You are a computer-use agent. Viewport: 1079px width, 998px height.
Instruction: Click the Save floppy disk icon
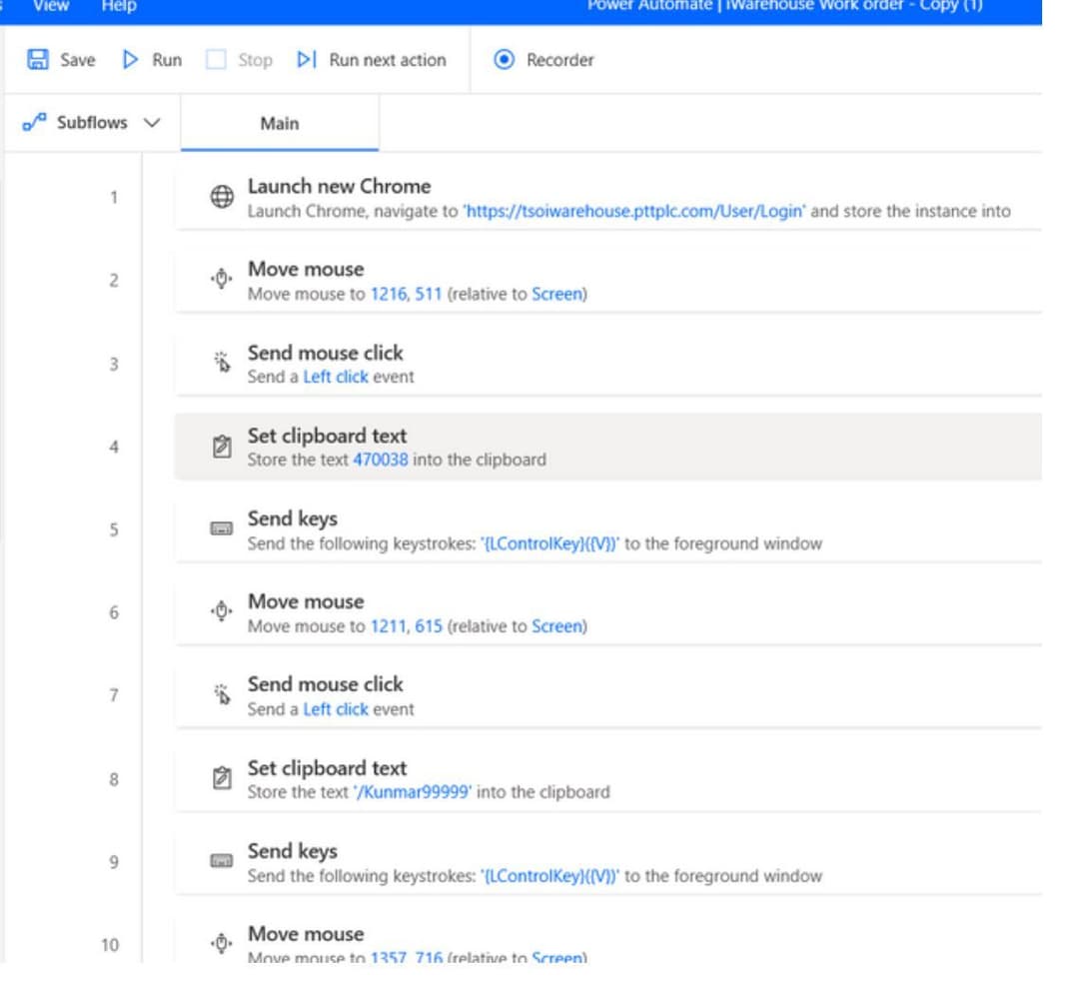click(x=38, y=60)
